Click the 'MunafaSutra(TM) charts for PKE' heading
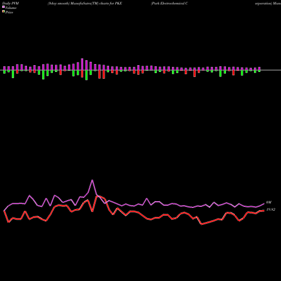281x281 pixels. coord(96,3)
